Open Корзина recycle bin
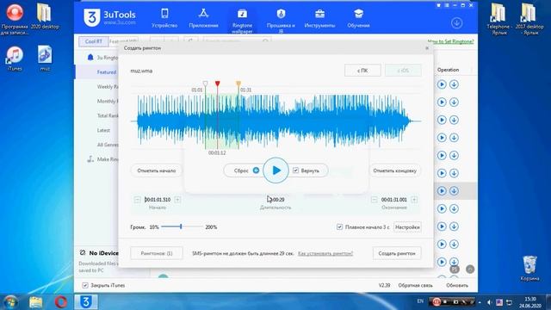 coord(530,268)
